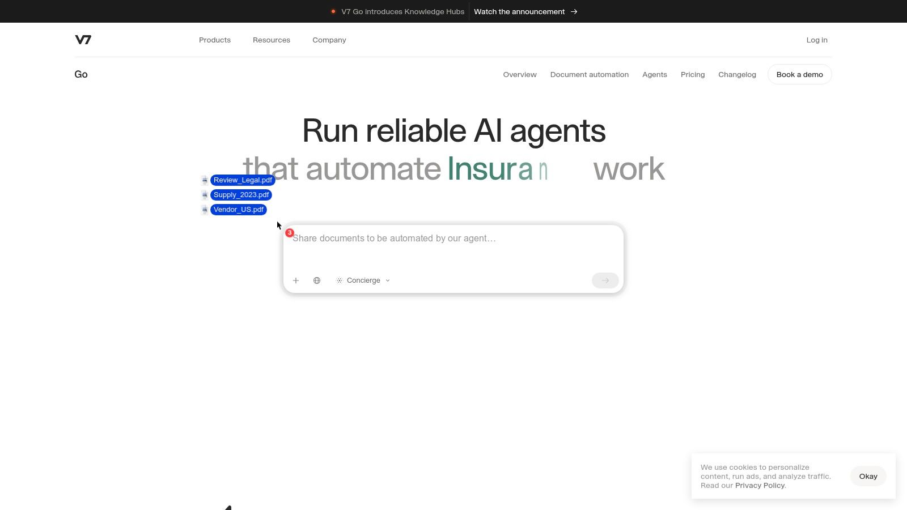Image resolution: width=907 pixels, height=510 pixels.
Task: Click the arrow next to Watch the announcement
Action: 574,11
